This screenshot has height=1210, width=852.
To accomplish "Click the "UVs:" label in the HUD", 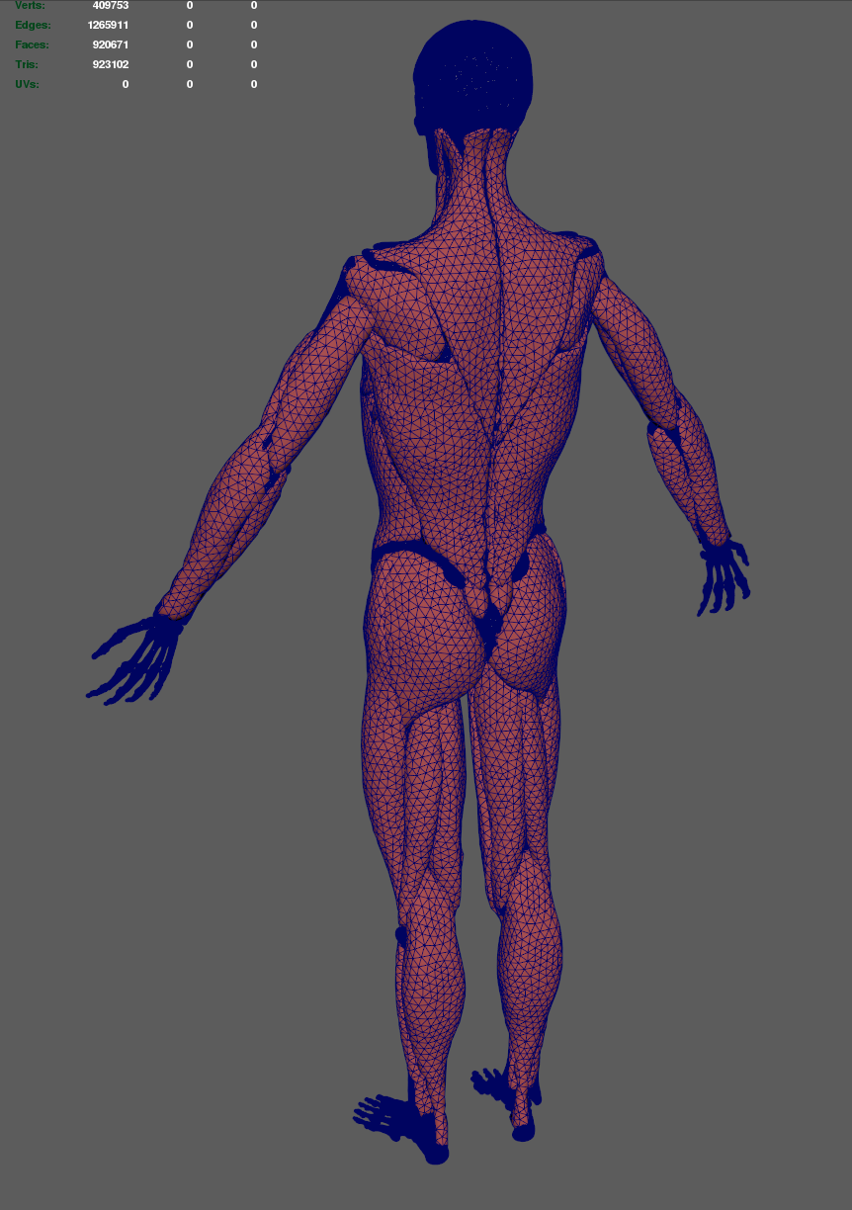I will [27, 84].
